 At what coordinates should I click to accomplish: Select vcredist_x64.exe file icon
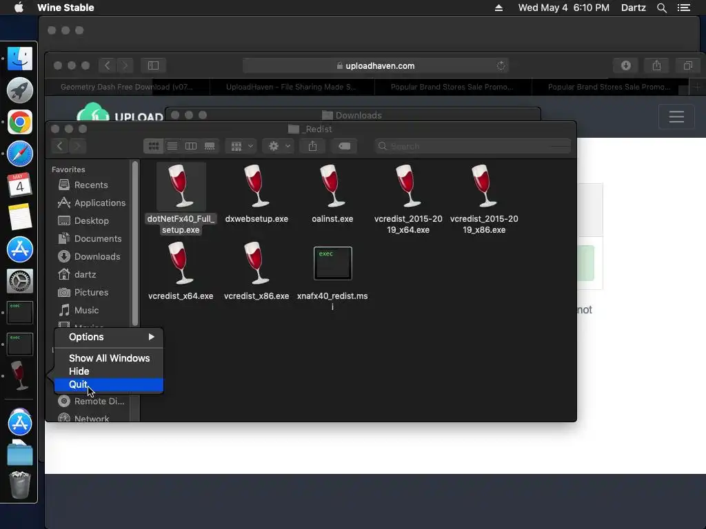181,263
